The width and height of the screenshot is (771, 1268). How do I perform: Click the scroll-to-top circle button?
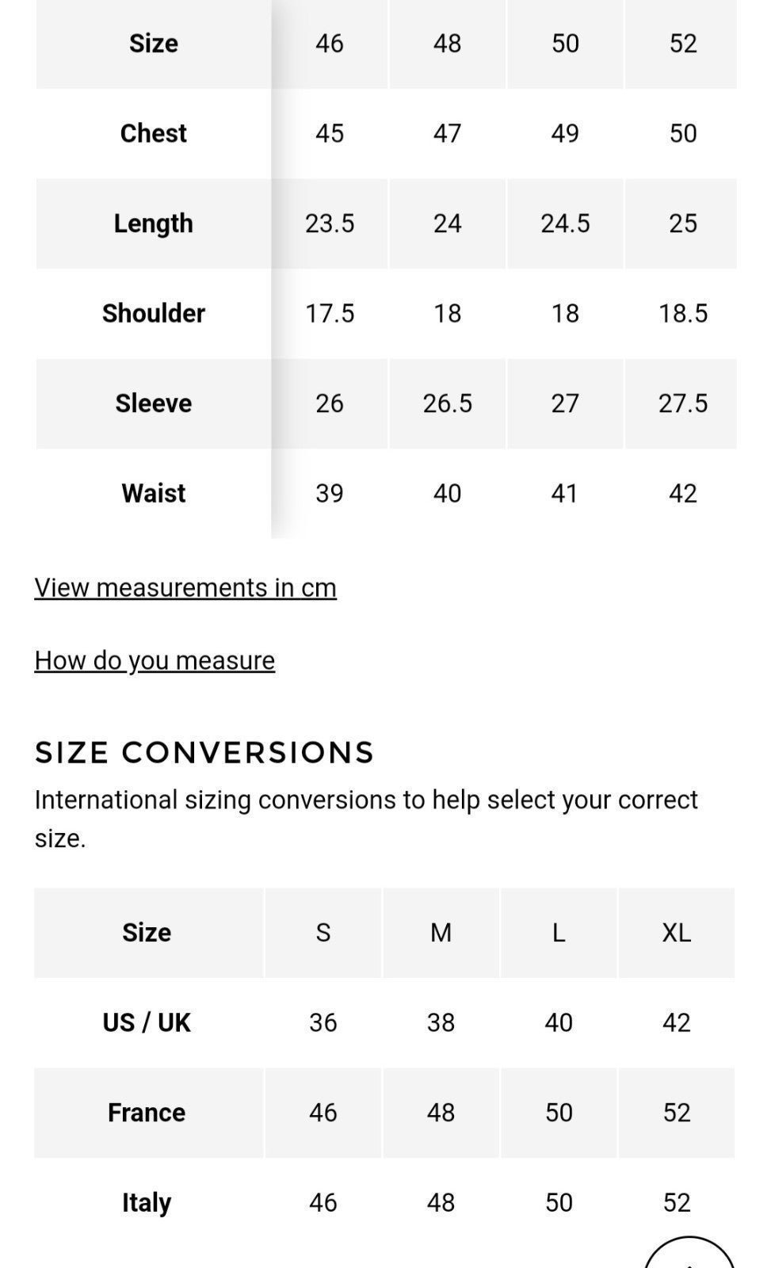pyautogui.click(x=689, y=1254)
